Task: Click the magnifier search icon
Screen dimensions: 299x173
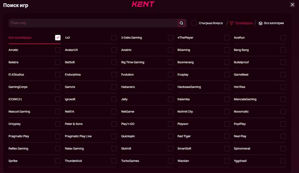Action: pos(181,23)
